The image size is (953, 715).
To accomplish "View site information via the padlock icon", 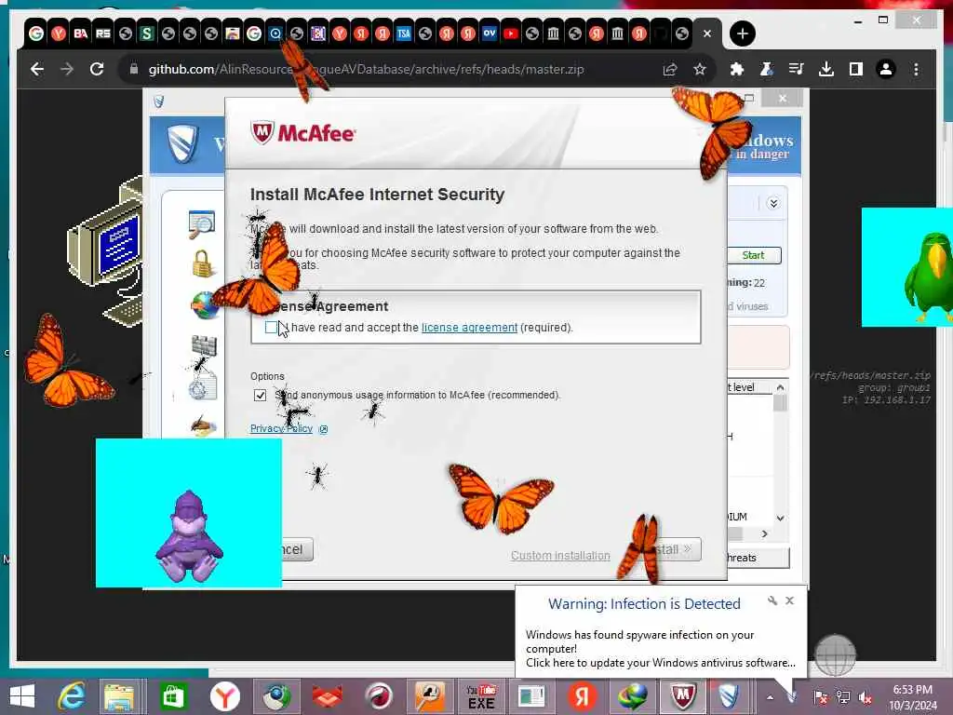I will coord(134,69).
